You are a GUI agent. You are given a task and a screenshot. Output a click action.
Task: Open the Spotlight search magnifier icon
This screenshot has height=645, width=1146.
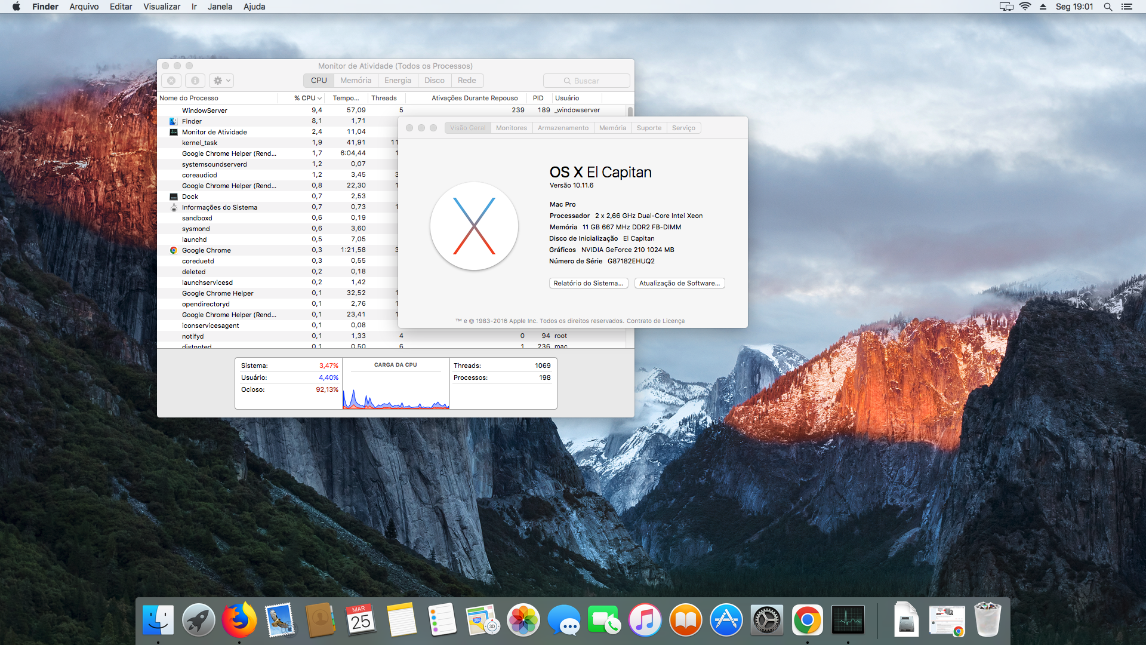pyautogui.click(x=1108, y=7)
